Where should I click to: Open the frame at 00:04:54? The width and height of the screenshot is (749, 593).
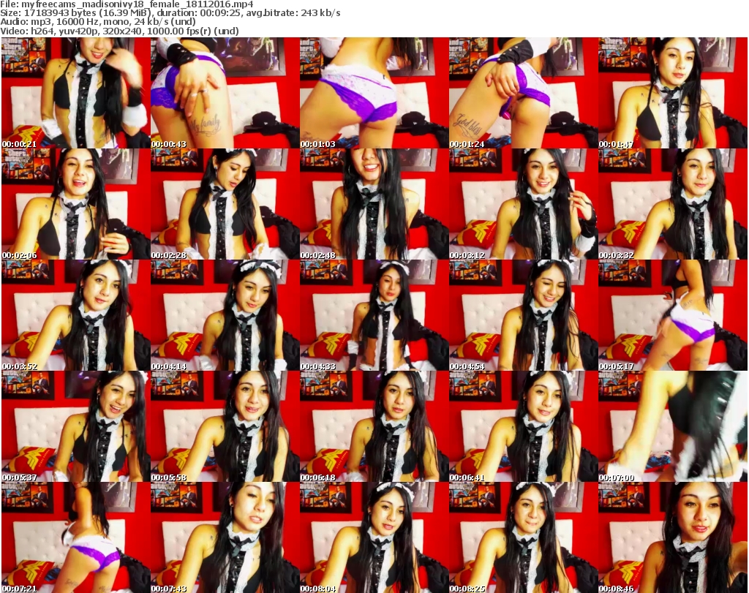click(x=522, y=315)
